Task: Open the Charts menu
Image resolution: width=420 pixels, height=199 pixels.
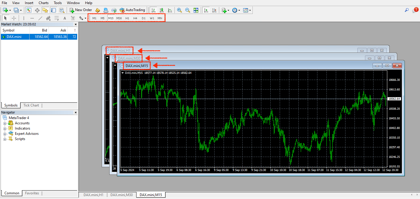Action: [x=43, y=3]
